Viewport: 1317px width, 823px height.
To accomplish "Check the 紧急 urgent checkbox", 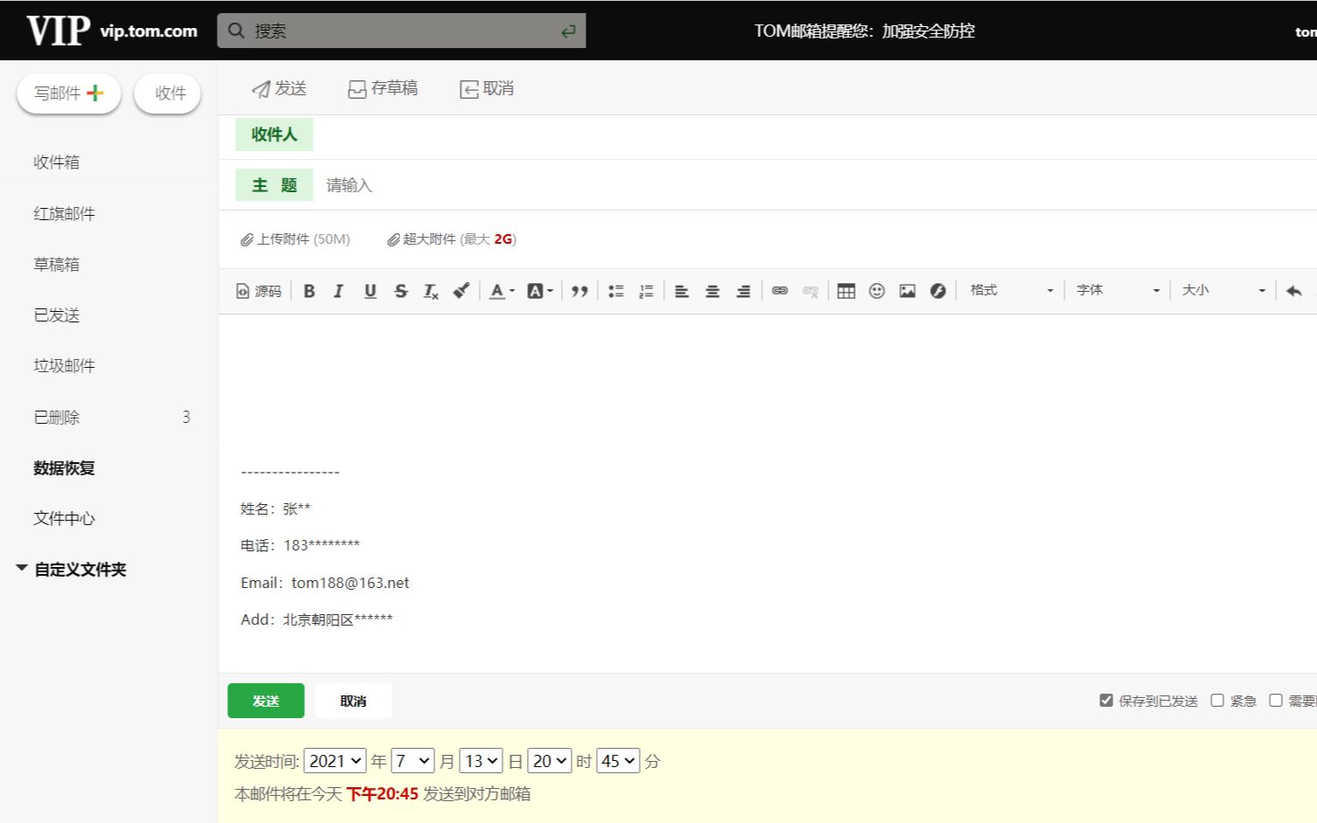I will coord(1217,701).
